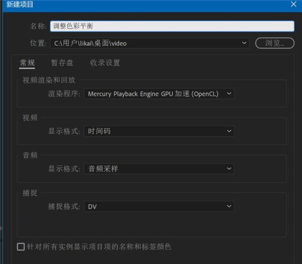
Task: Click the 名称 project name input field
Action: coord(172,26)
